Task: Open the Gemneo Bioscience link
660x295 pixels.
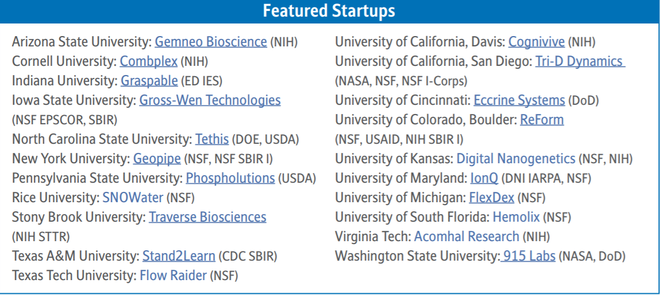Action: click(211, 42)
